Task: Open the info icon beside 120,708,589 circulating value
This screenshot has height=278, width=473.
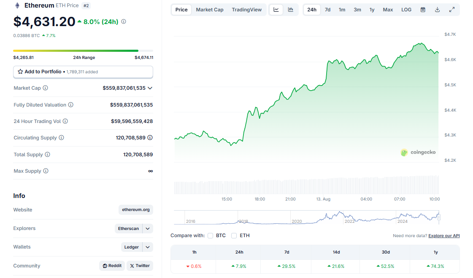Action: 150,138
